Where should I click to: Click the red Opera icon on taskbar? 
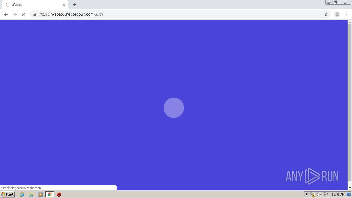(59, 194)
